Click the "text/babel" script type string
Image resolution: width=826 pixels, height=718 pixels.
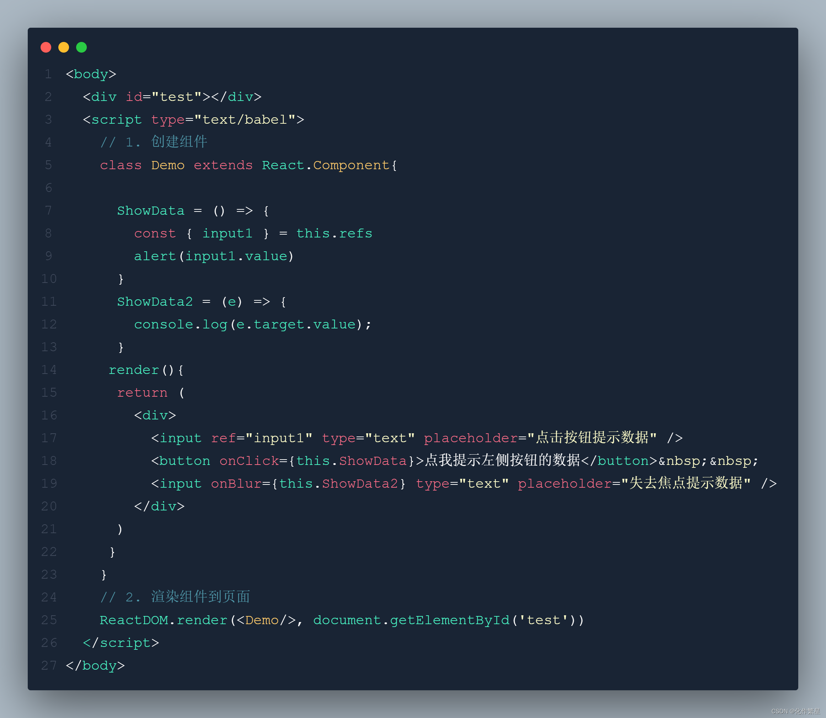point(245,120)
